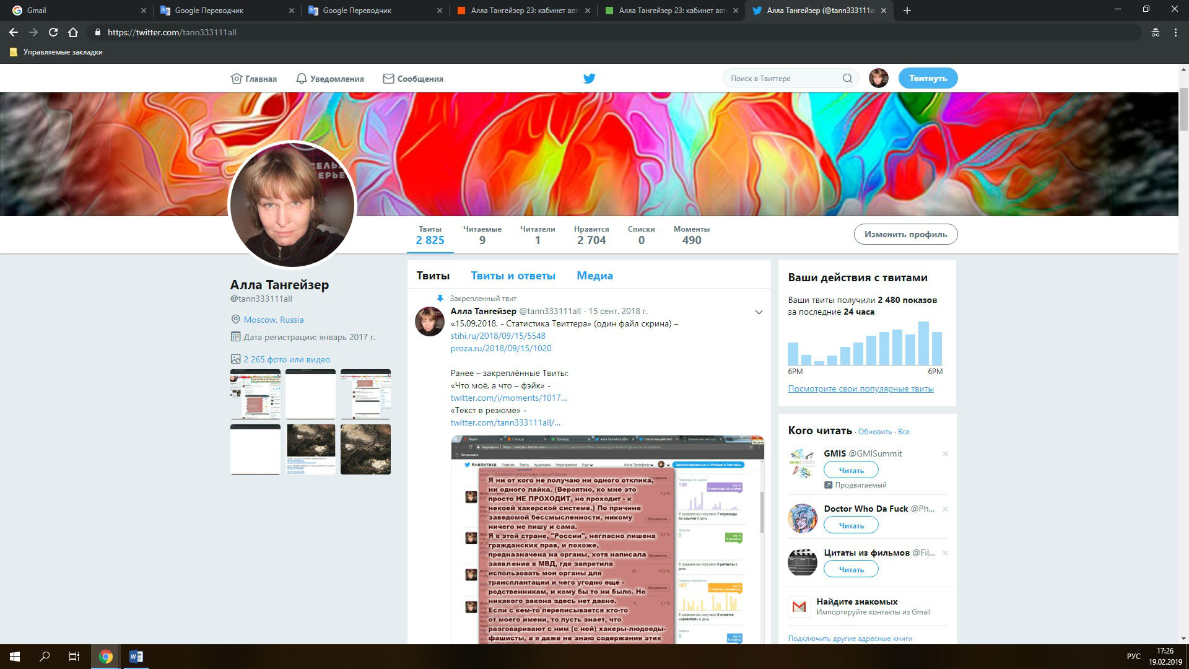This screenshot has width=1189, height=669.
Task: Select the Твиты timeline tab
Action: (433, 276)
